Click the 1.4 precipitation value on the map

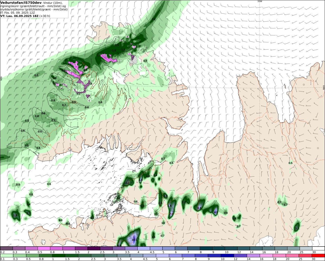coord(28,204)
